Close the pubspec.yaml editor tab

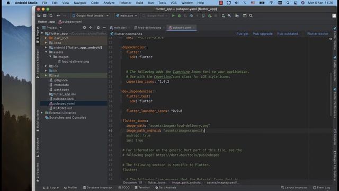point(193,28)
